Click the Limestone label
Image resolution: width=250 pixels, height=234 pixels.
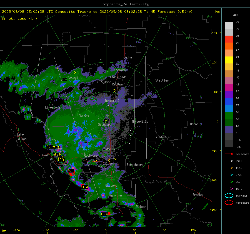point(52,107)
